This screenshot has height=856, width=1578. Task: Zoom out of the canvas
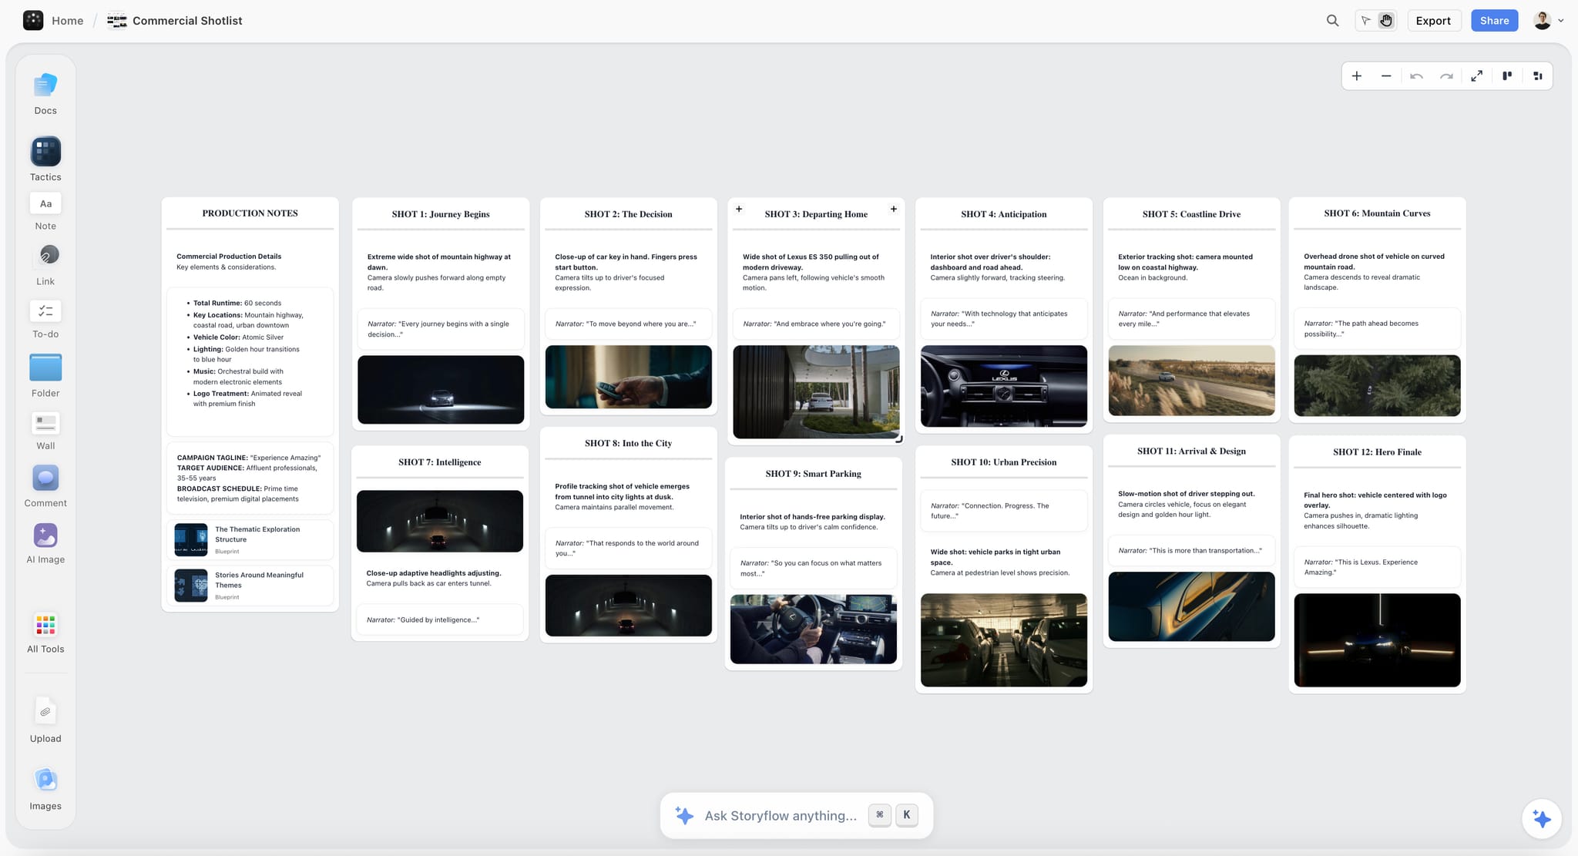coord(1386,76)
